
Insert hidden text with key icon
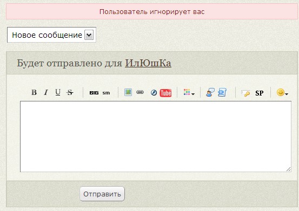coord(245,93)
